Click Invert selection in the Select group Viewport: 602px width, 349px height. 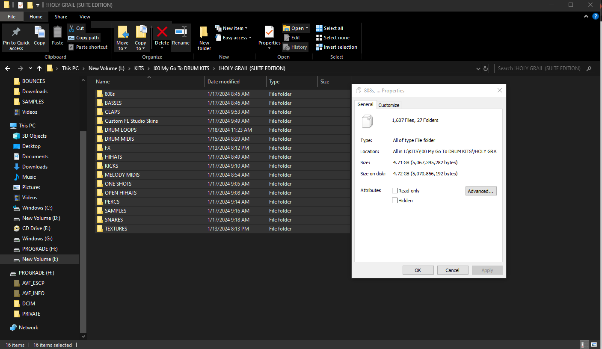(336, 47)
